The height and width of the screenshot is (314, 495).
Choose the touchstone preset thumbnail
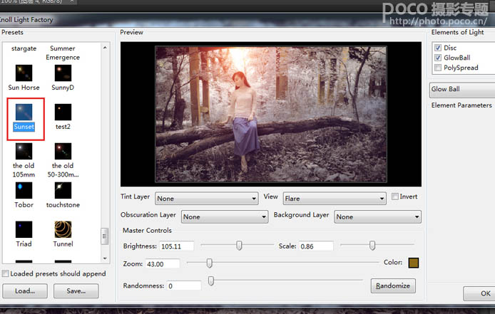pos(63,190)
